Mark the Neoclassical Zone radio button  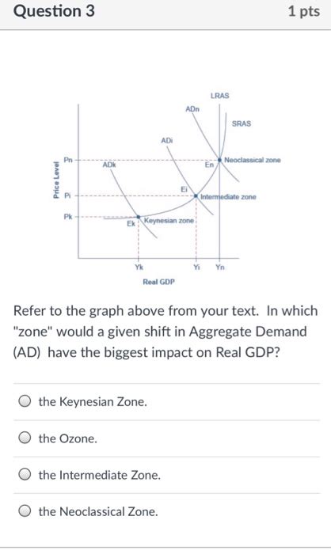(x=25, y=511)
